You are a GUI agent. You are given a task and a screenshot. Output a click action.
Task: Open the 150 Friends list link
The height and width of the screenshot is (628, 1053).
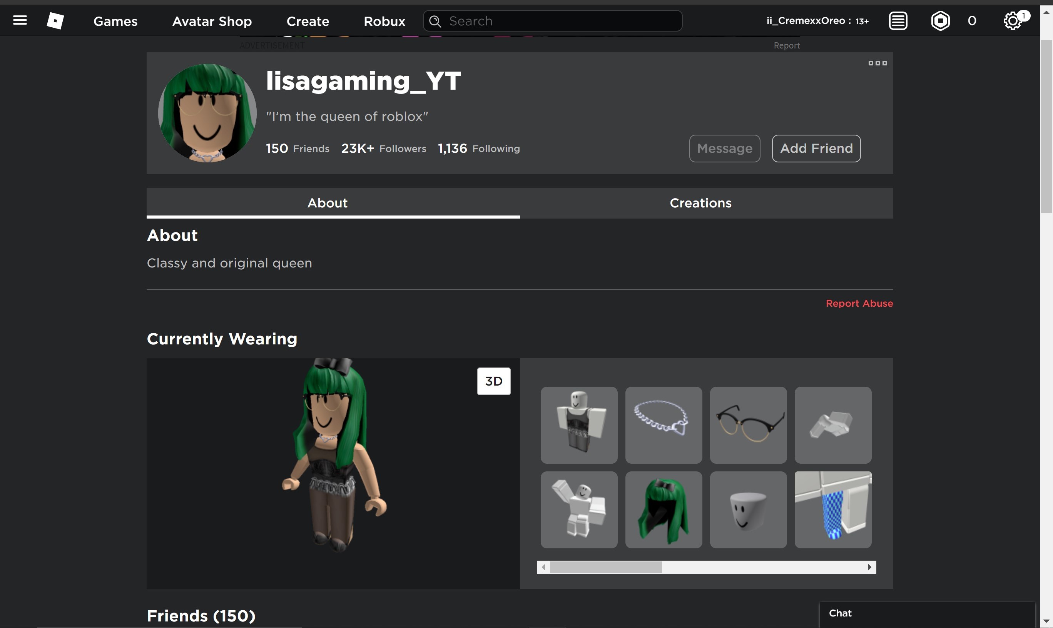coord(297,149)
